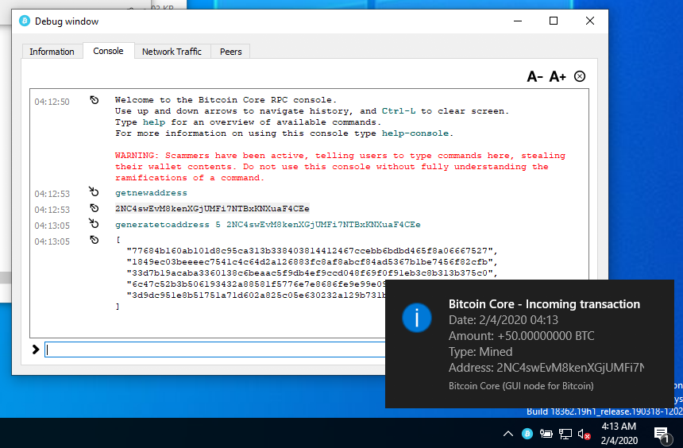Open the Information tab
The image size is (683, 448).
pyautogui.click(x=52, y=52)
